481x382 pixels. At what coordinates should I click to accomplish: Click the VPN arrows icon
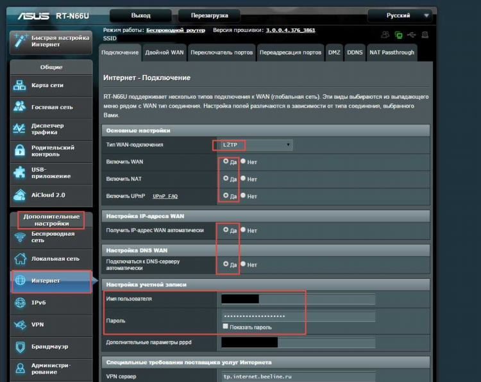[20, 325]
